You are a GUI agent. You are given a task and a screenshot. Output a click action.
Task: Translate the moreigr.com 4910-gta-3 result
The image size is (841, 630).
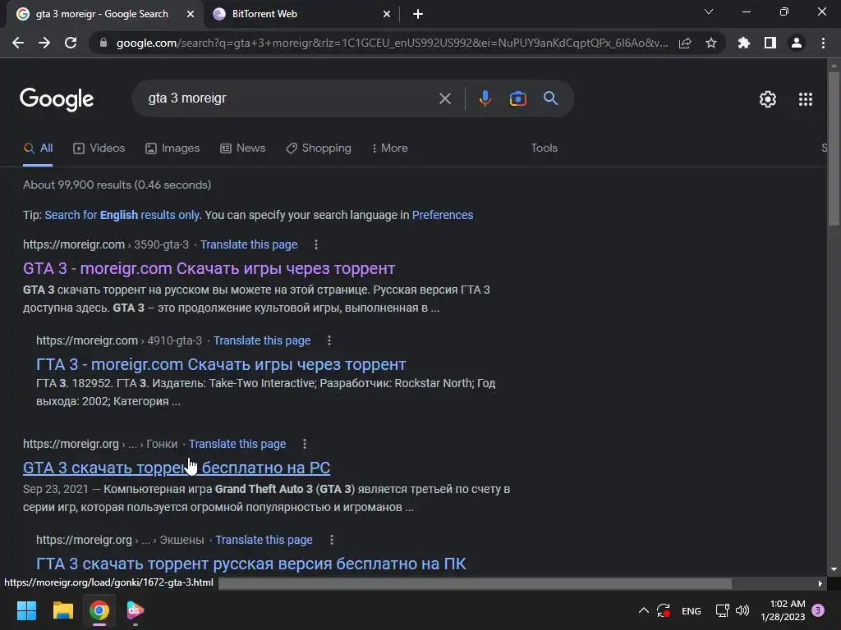(x=262, y=340)
